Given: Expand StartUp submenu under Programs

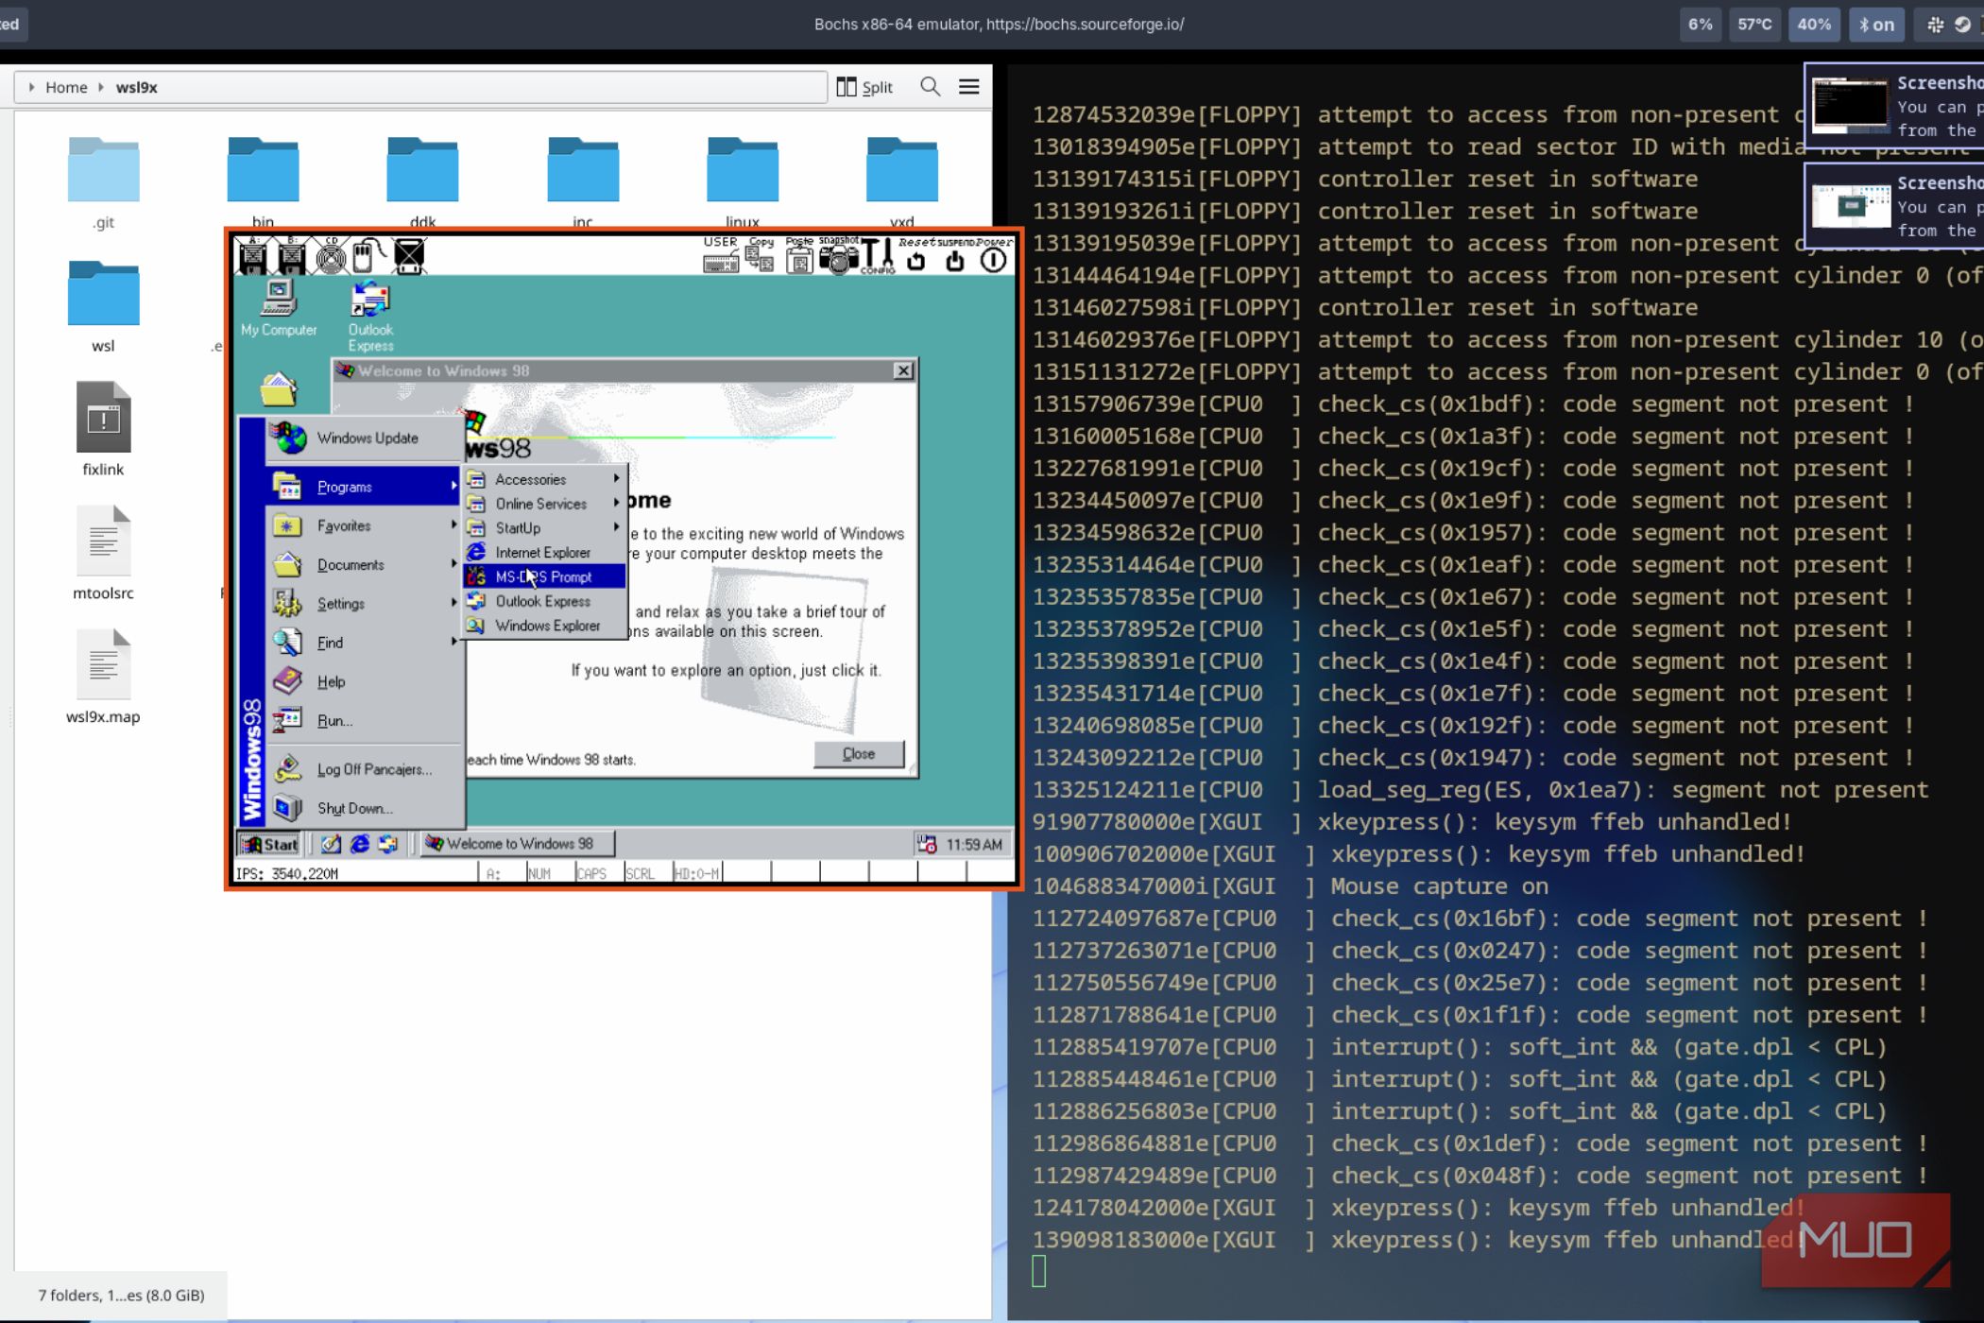Looking at the screenshot, I should point(545,528).
